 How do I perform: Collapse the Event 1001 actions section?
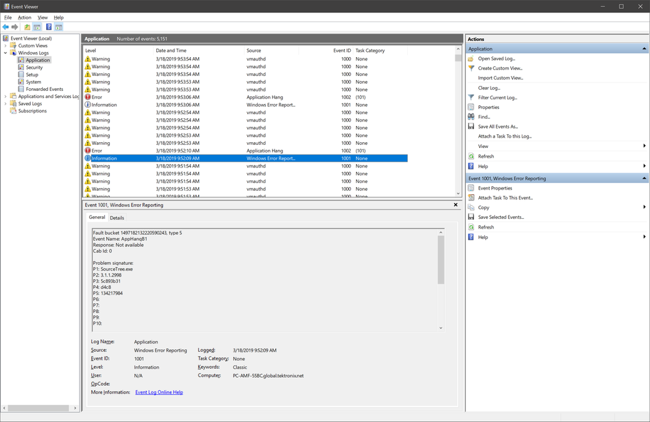point(644,179)
